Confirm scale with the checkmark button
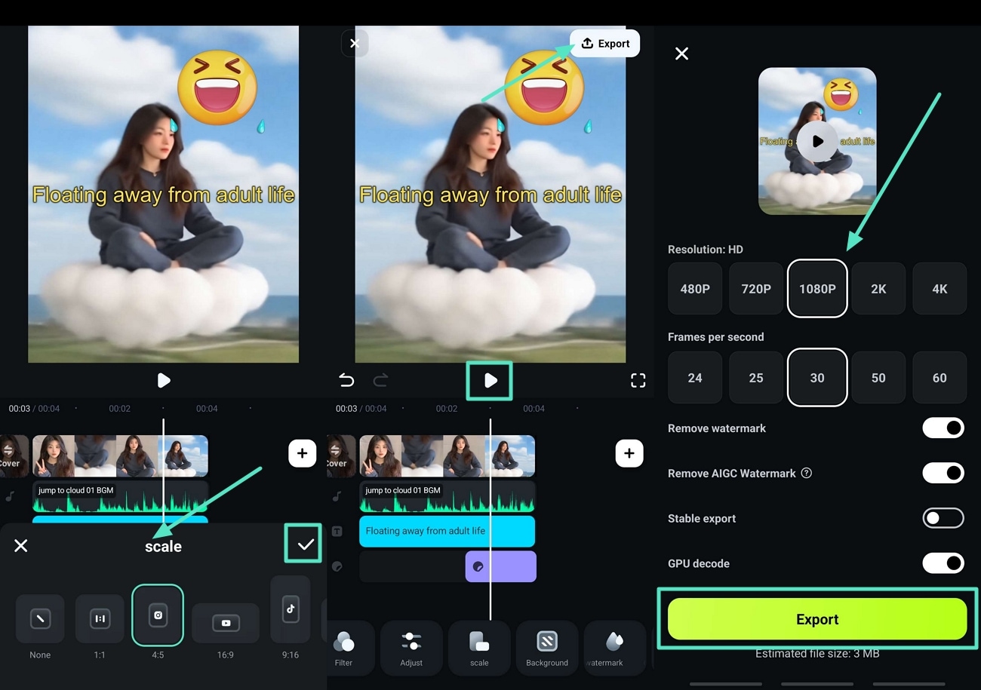 pyautogui.click(x=305, y=544)
